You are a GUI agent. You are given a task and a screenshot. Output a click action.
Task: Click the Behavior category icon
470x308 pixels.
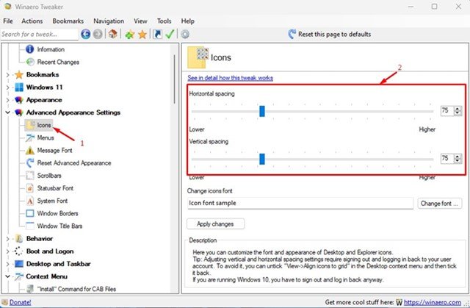(19, 238)
